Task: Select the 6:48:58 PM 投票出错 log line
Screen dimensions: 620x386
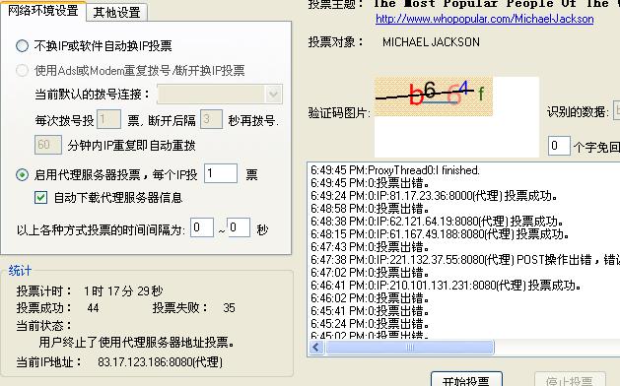Action: (x=370, y=209)
